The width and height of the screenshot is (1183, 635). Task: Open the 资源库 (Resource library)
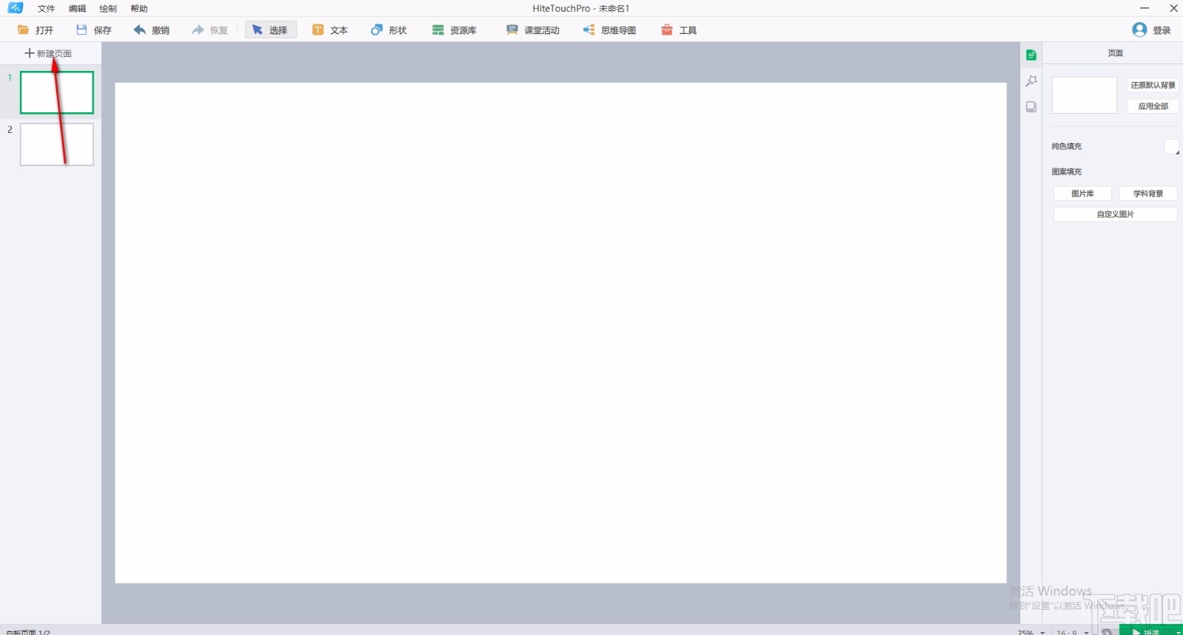pyautogui.click(x=454, y=30)
